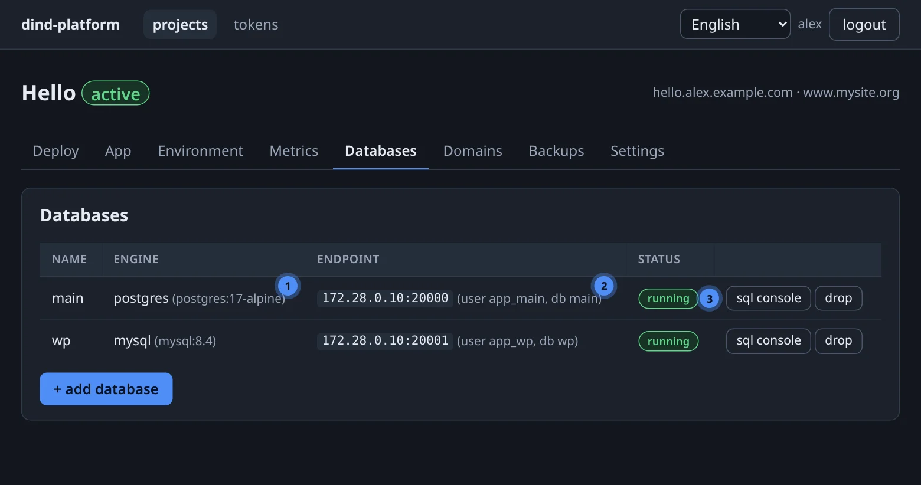Click the main endpoint 172.28.0.10:20000
The height and width of the screenshot is (485, 921).
click(385, 298)
